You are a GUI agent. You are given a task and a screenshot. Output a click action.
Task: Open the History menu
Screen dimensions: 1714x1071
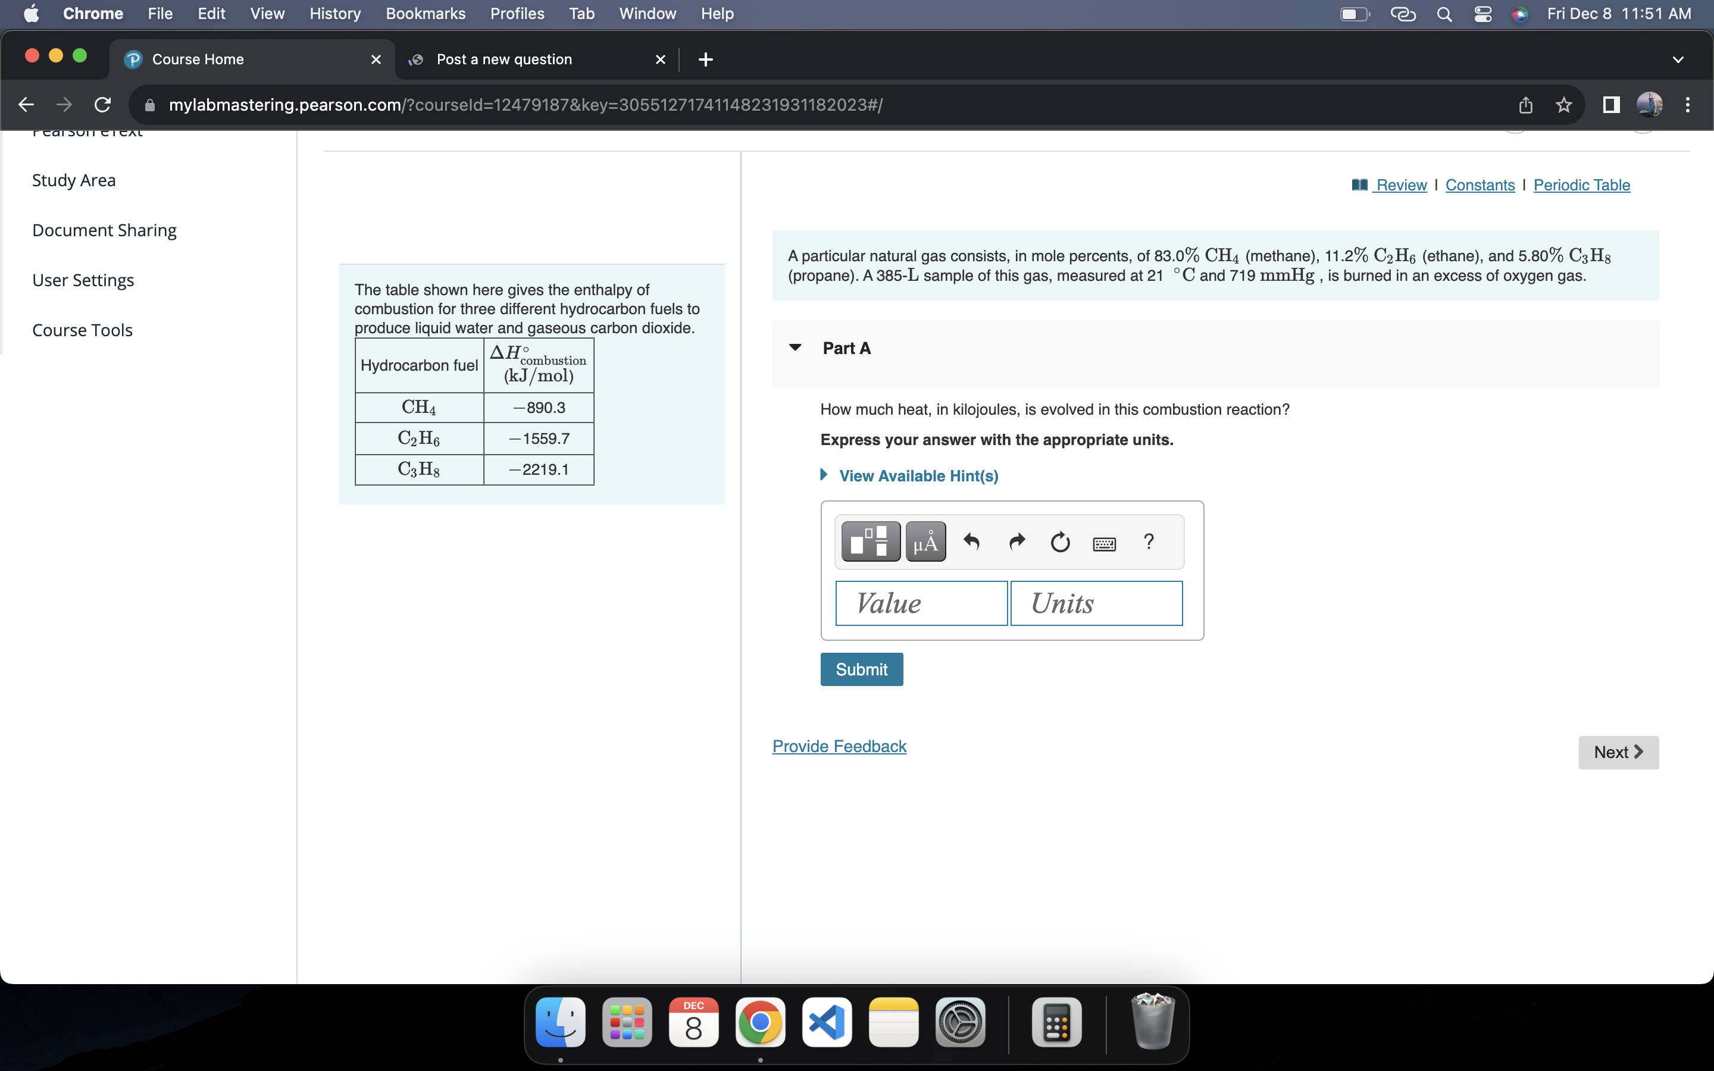pos(335,14)
